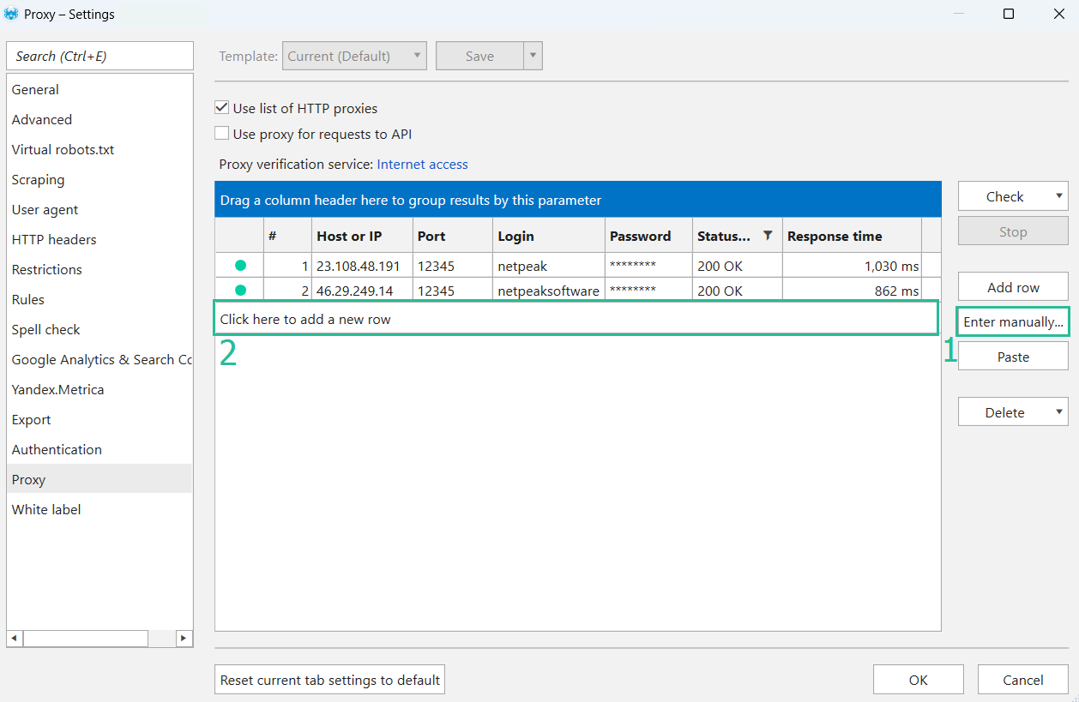Click the Paste button
Screen dimensions: 1079x702
coord(1013,357)
